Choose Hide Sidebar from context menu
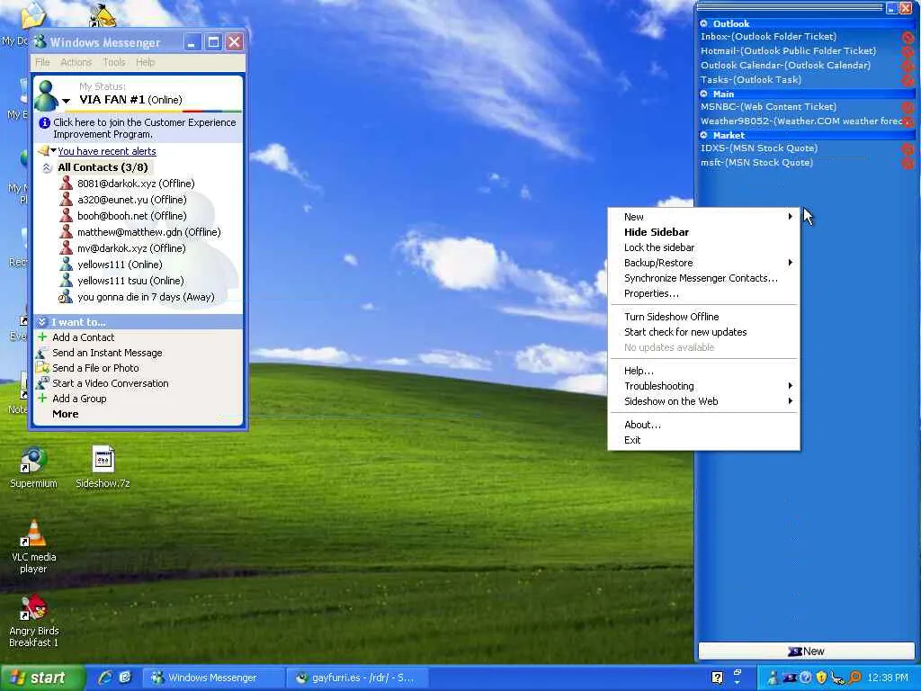The width and height of the screenshot is (921, 691). [703, 232]
